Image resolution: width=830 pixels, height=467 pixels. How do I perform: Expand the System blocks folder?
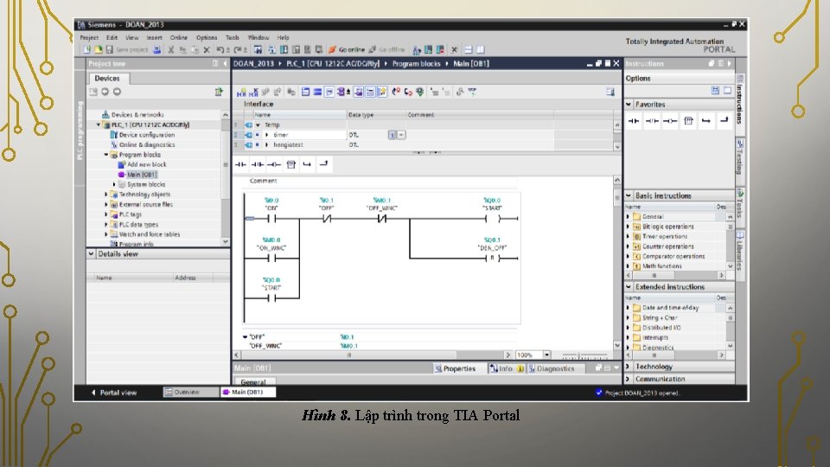114,184
